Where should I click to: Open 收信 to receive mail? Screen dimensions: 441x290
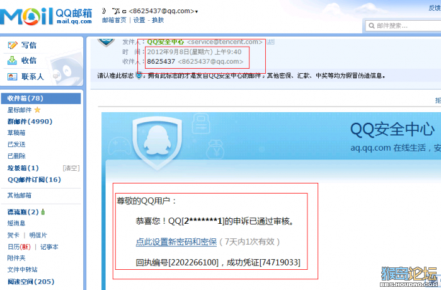coord(29,61)
